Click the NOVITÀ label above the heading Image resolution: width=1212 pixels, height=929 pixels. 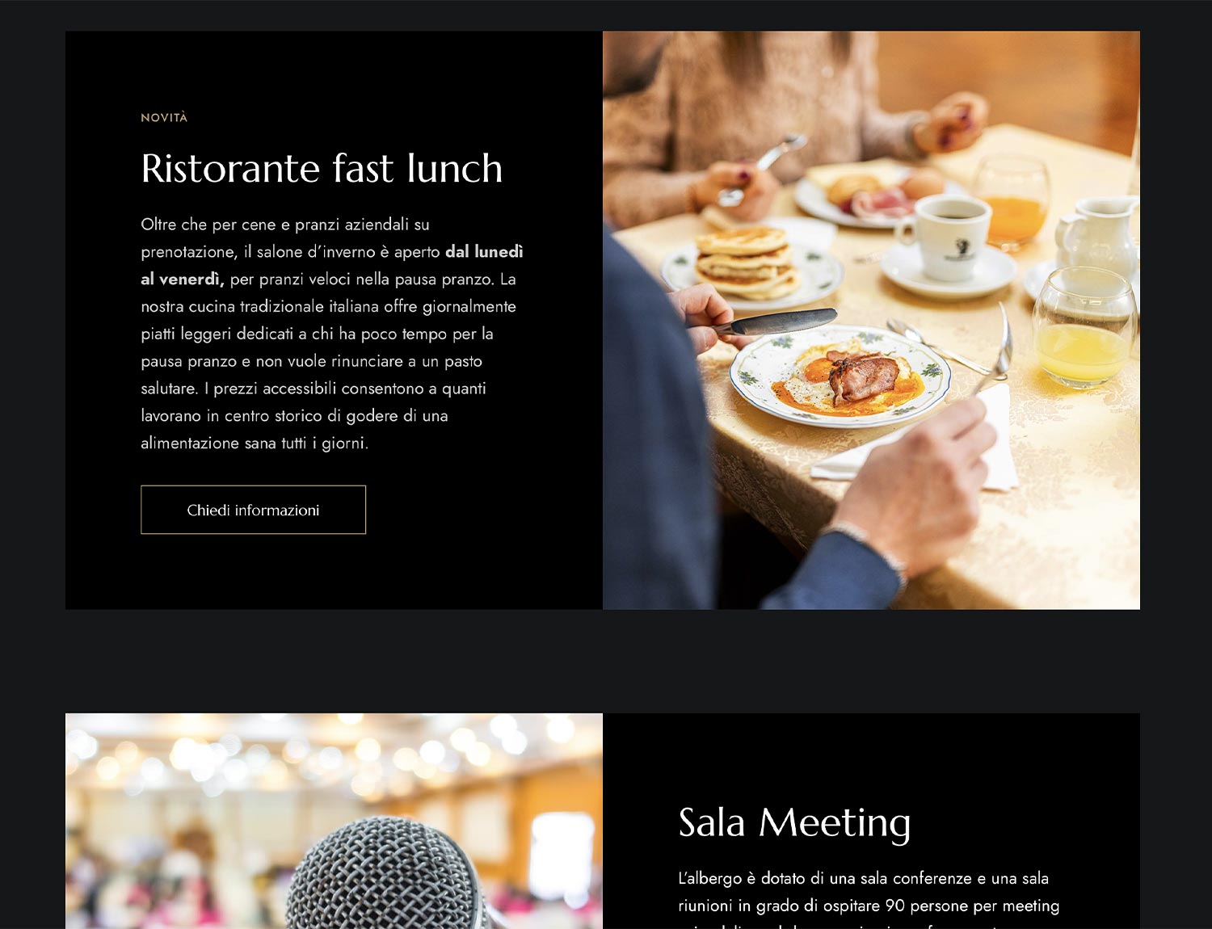pyautogui.click(x=164, y=118)
